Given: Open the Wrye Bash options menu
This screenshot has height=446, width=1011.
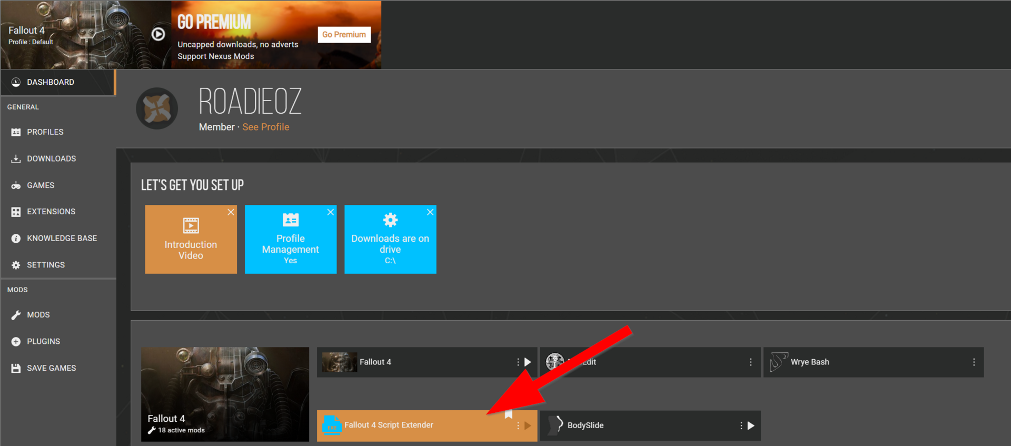Looking at the screenshot, I should tap(974, 362).
